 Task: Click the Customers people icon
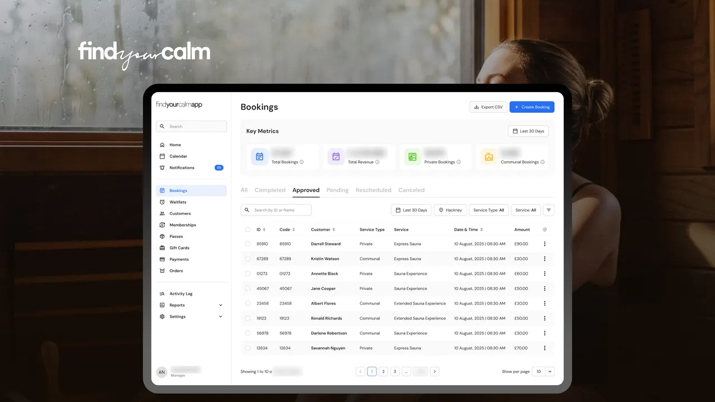click(162, 213)
